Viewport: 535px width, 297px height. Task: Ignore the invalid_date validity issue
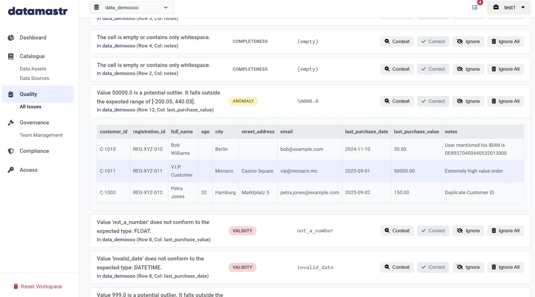pyautogui.click(x=468, y=267)
